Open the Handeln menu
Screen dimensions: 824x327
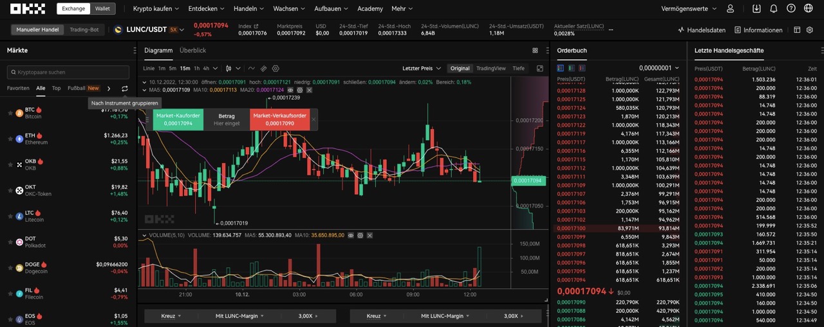point(248,8)
